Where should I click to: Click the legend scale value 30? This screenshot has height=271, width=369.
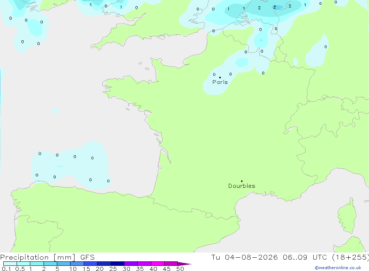pyautogui.click(x=127, y=269)
